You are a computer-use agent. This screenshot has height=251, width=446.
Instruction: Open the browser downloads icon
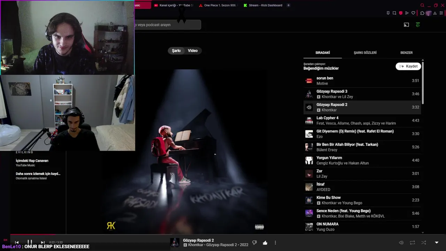(x=435, y=13)
